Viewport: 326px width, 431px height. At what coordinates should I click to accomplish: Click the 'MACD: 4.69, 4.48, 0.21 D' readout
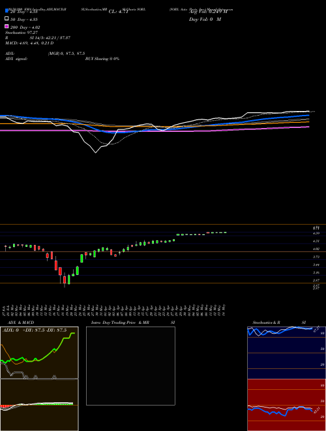click(29, 43)
